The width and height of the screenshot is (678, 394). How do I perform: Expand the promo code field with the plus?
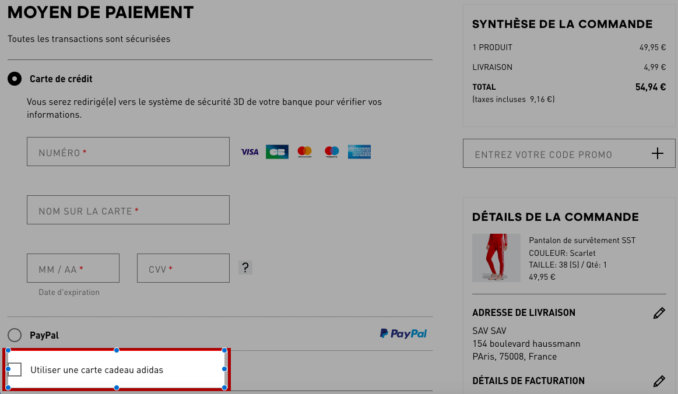(657, 153)
